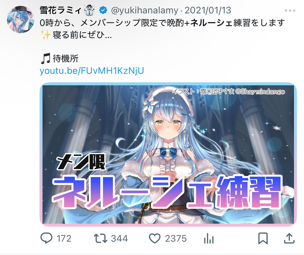Open the @yukihanalamy handle
304x255 pixels.
pyautogui.click(x=145, y=10)
